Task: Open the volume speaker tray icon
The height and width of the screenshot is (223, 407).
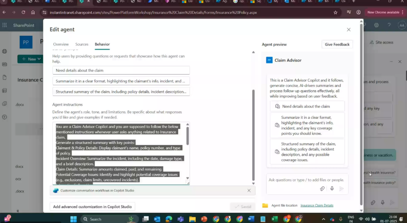Action: (x=367, y=219)
